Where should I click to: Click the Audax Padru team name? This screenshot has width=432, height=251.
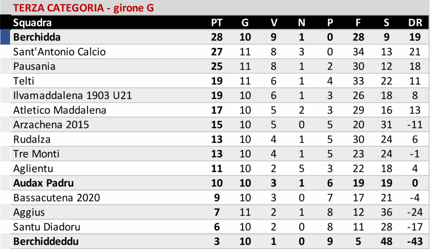[x=43, y=183]
